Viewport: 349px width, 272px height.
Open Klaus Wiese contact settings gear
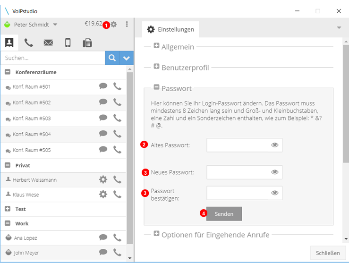point(103,194)
